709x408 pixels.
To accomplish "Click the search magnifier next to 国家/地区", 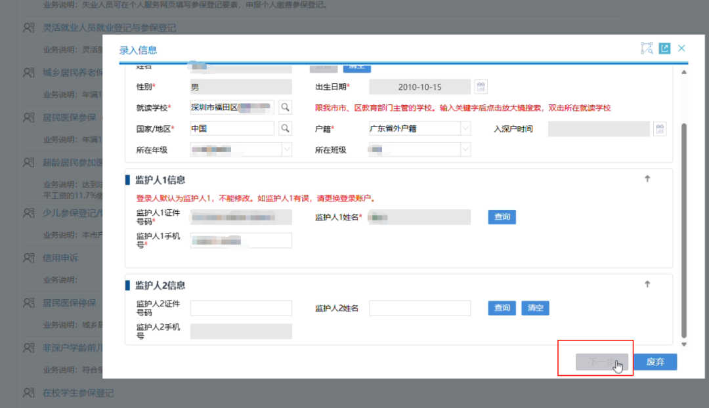I will 286,129.
